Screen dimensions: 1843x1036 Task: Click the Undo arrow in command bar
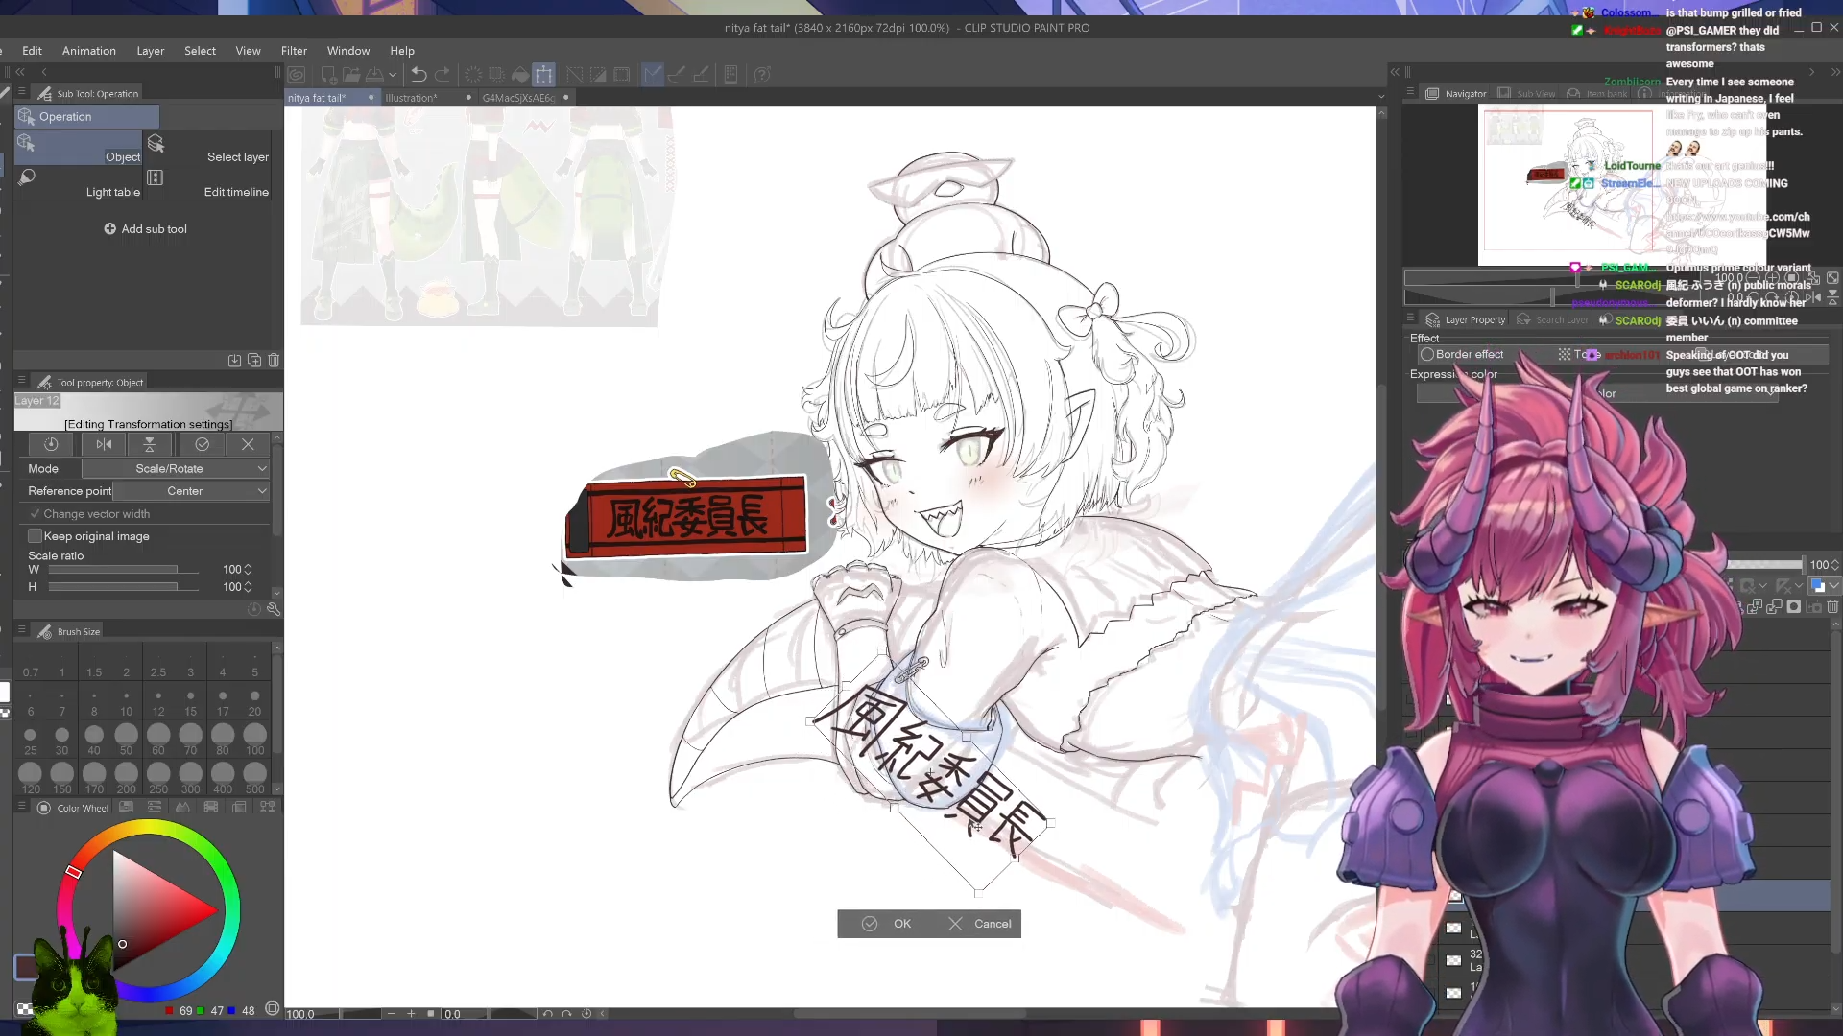(x=419, y=75)
